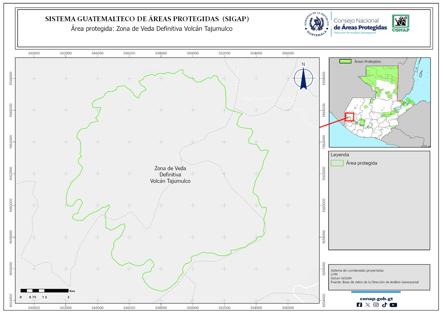Click the SIGAP main title text
Image resolution: width=443 pixels, height=313 pixels.
[147, 19]
